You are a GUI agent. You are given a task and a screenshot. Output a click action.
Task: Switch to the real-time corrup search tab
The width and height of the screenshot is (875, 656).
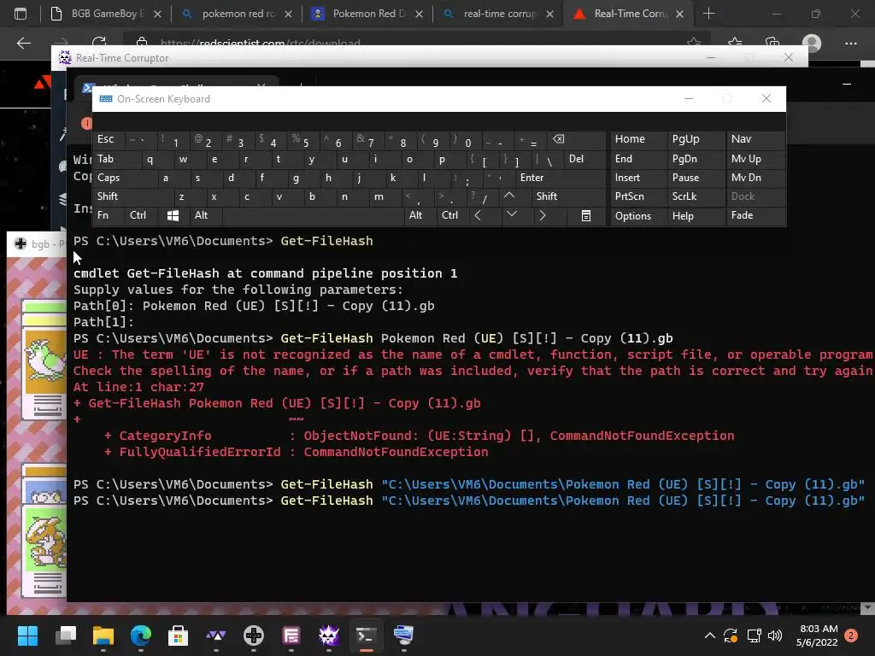[498, 14]
